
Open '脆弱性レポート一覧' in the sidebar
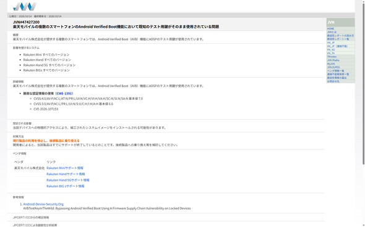click(x=338, y=39)
